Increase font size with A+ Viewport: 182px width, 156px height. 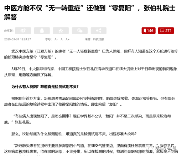(67, 39)
